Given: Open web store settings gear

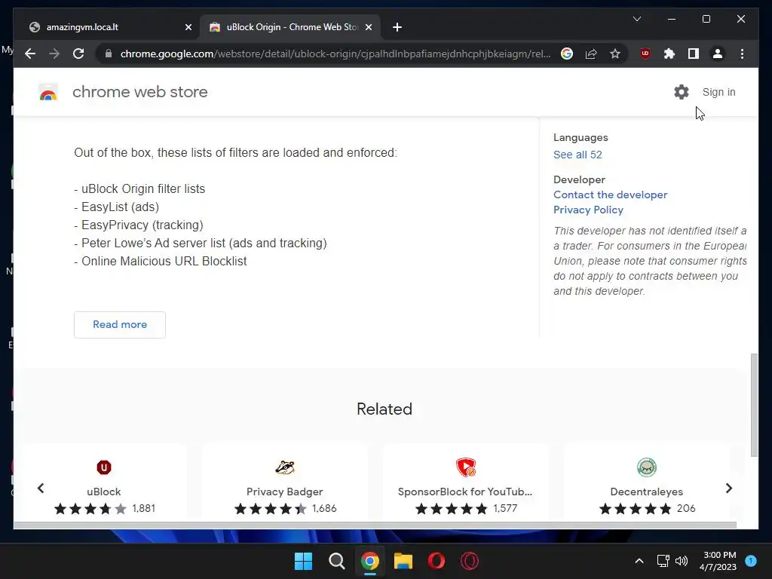Looking at the screenshot, I should (x=682, y=92).
